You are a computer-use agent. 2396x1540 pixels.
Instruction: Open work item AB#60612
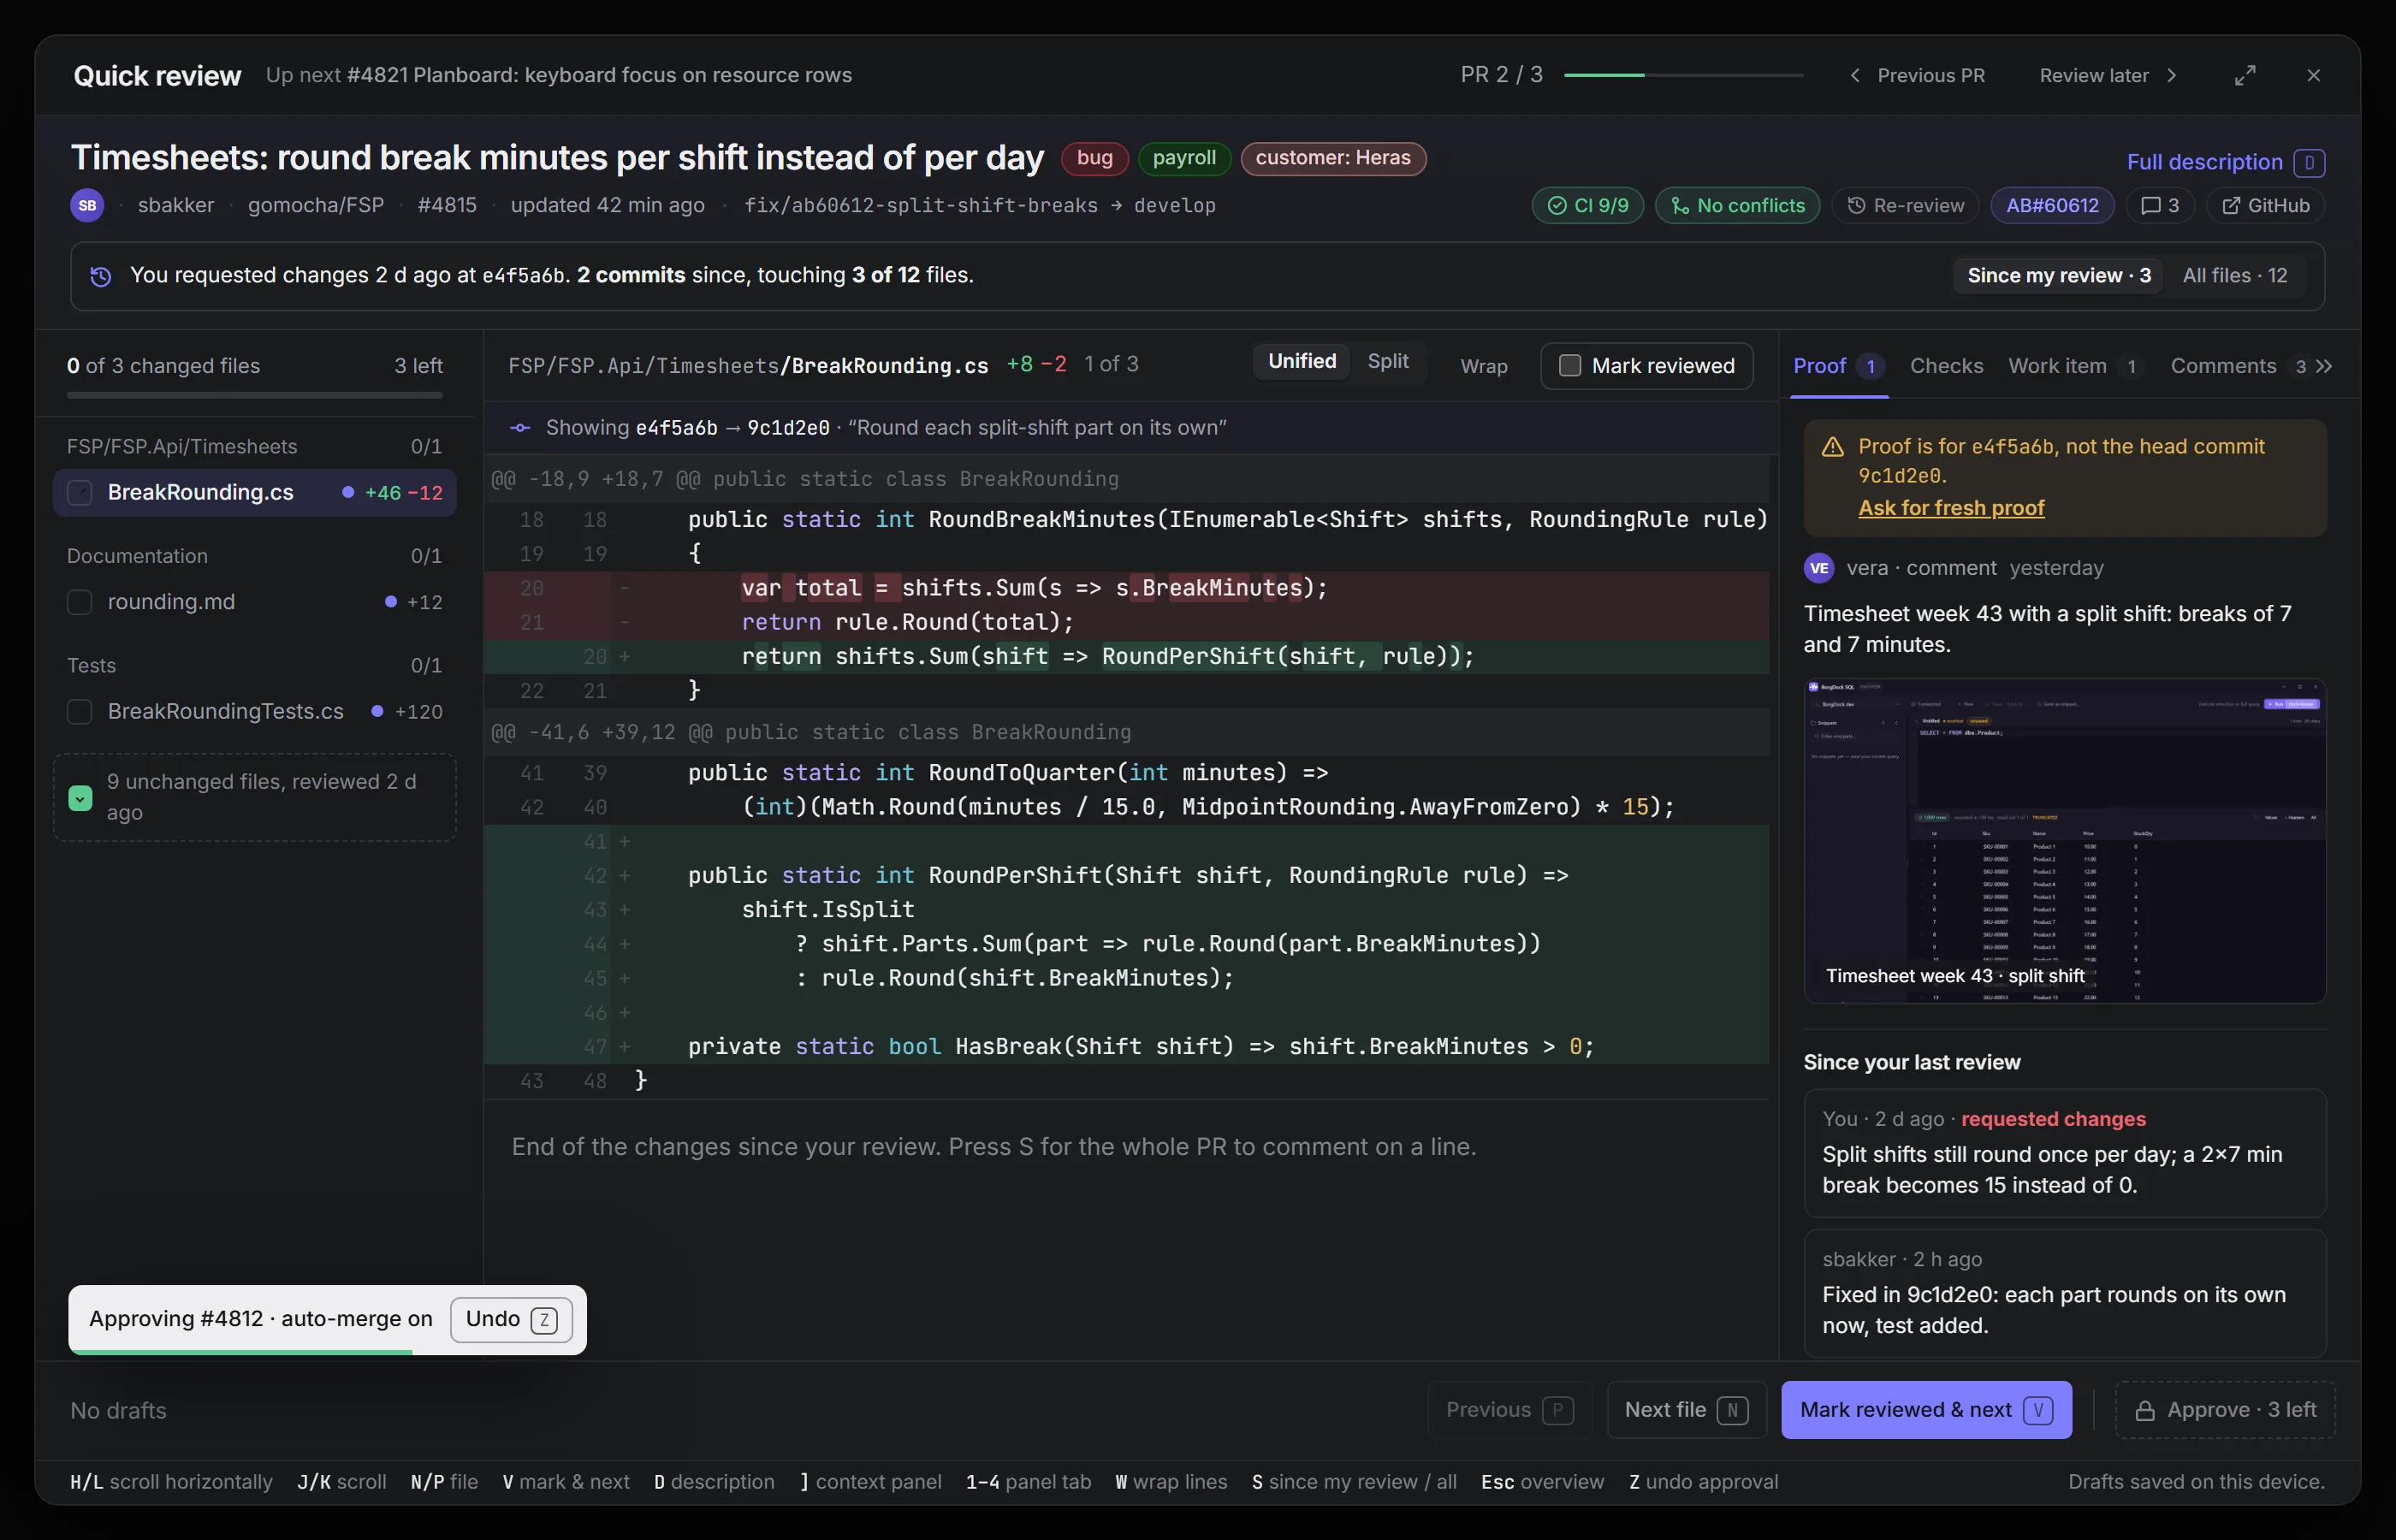click(2052, 205)
